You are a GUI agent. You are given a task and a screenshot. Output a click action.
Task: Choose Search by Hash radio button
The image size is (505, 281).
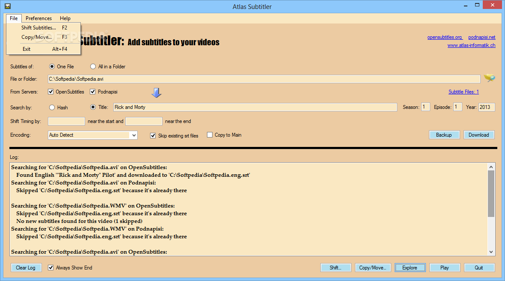pos(52,107)
